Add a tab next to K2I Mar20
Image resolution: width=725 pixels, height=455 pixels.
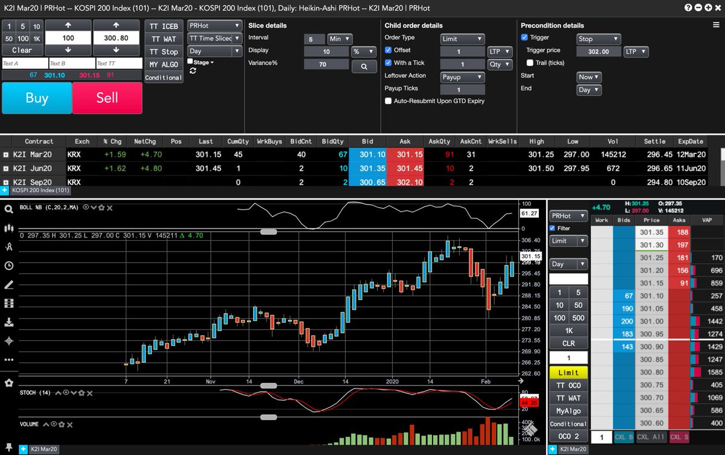click(x=24, y=449)
